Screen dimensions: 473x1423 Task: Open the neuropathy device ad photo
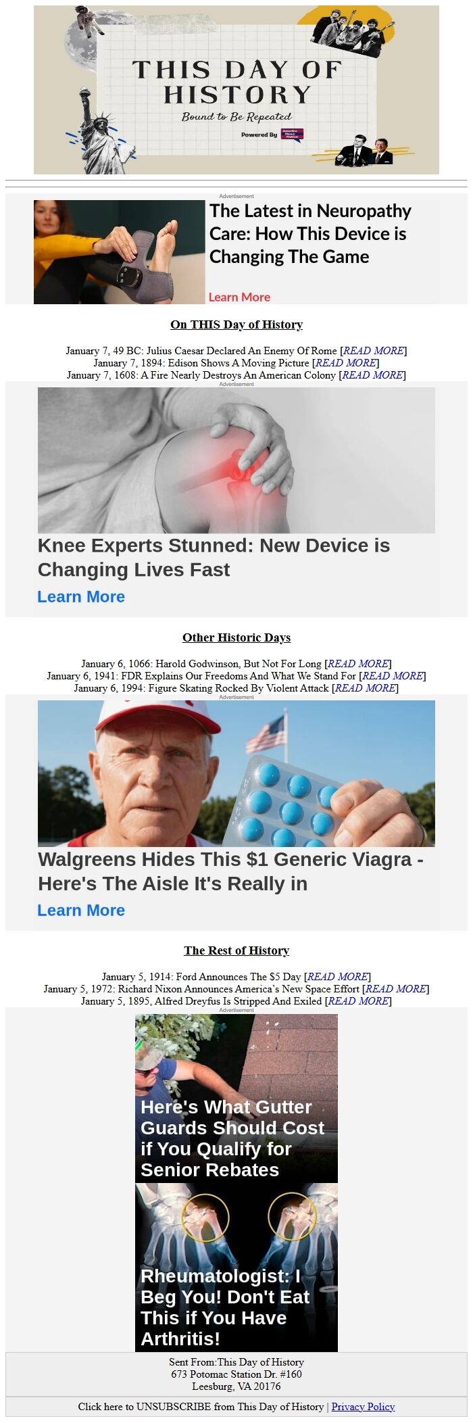[x=119, y=252]
